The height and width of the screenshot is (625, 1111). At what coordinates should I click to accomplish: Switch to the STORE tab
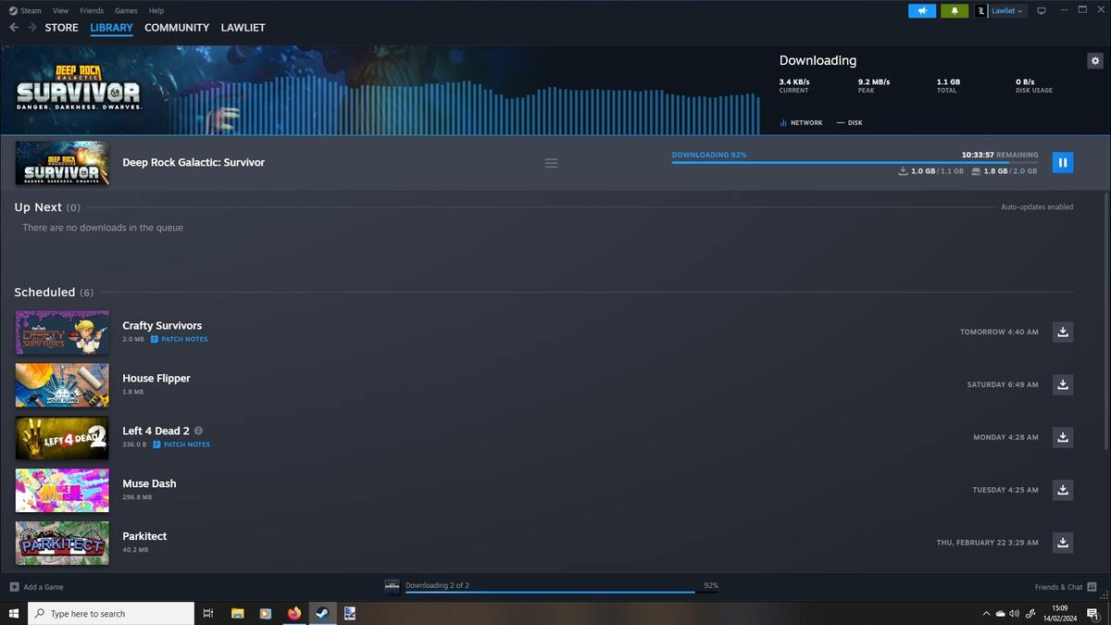pyautogui.click(x=61, y=28)
